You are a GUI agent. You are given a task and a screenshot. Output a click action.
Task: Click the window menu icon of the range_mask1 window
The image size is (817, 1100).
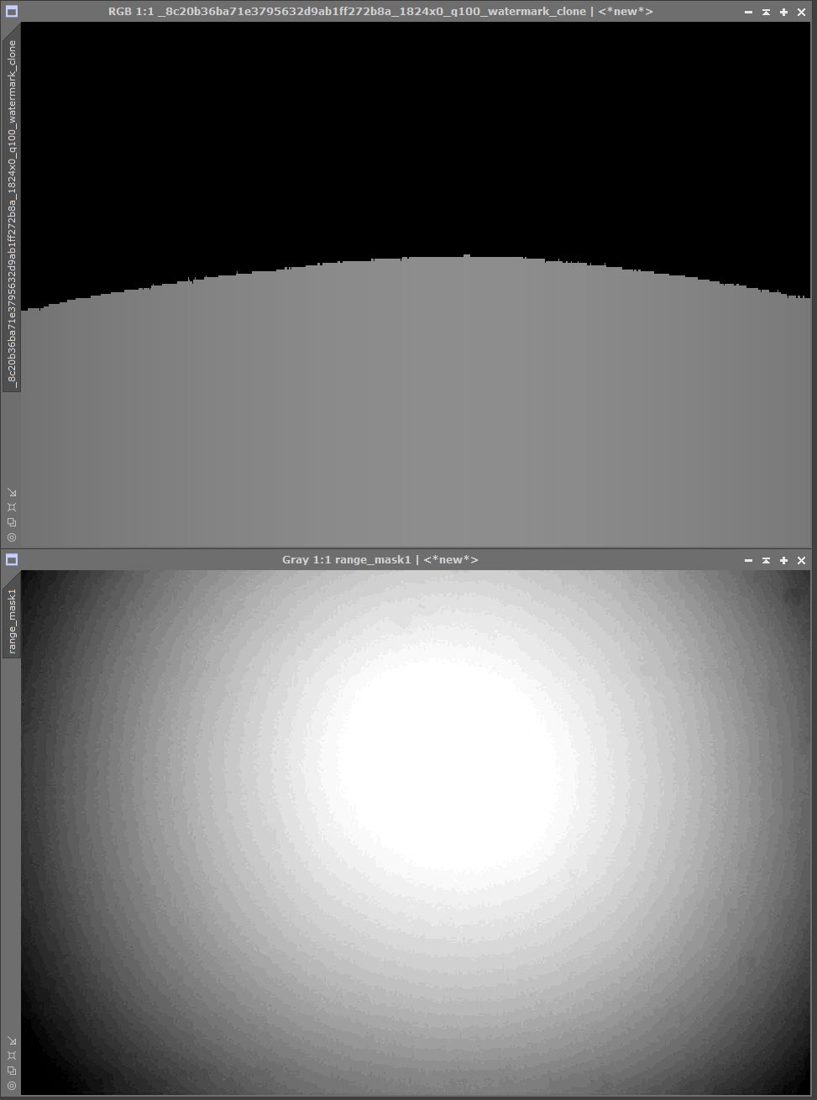pos(12,560)
